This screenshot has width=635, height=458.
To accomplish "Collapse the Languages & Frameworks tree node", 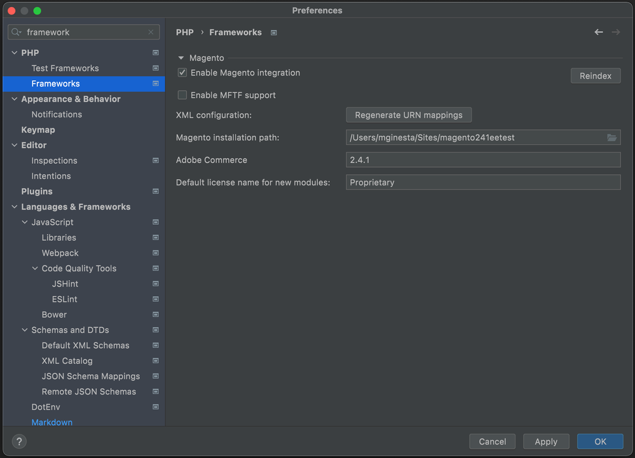I will (x=15, y=207).
